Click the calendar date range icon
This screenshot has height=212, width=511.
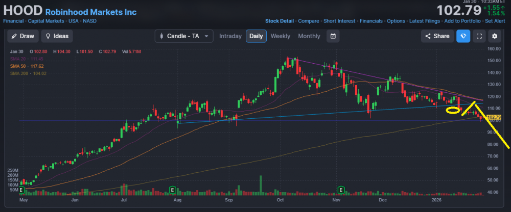click(x=333, y=36)
